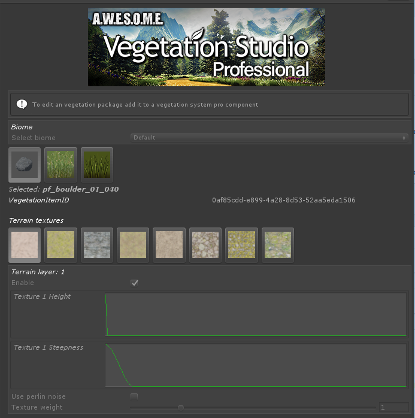Viewport: 415px width, 418px height.
Task: Choose the gray rock terrain texture
Action: coord(97,245)
